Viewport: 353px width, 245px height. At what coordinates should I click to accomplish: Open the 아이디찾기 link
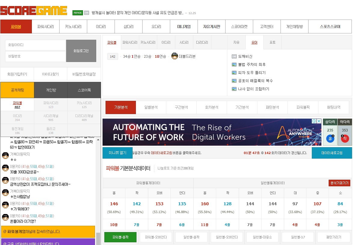[50, 74]
